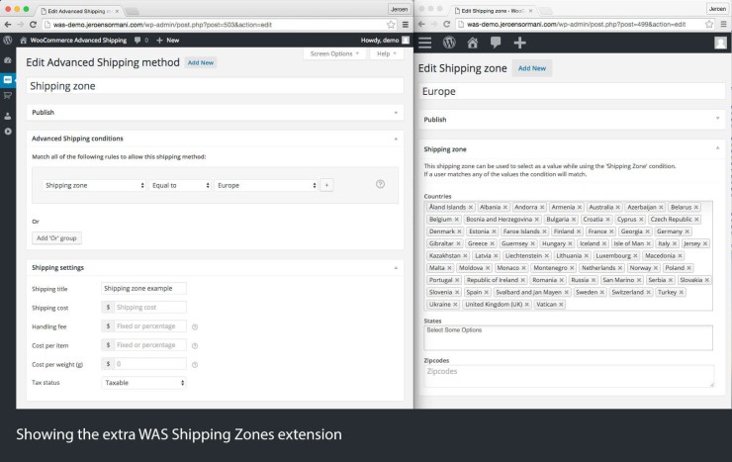The image size is (732, 462).
Task: Open the Users icon in left sidebar
Action: pos(8,116)
